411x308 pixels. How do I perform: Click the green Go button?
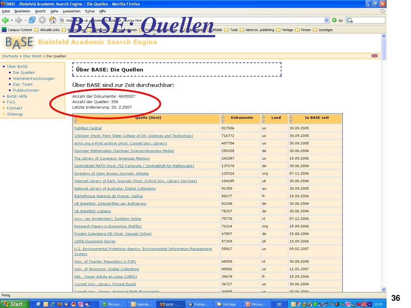tap(337, 20)
